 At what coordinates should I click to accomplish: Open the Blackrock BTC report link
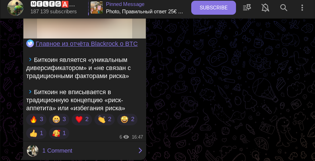pos(87,44)
